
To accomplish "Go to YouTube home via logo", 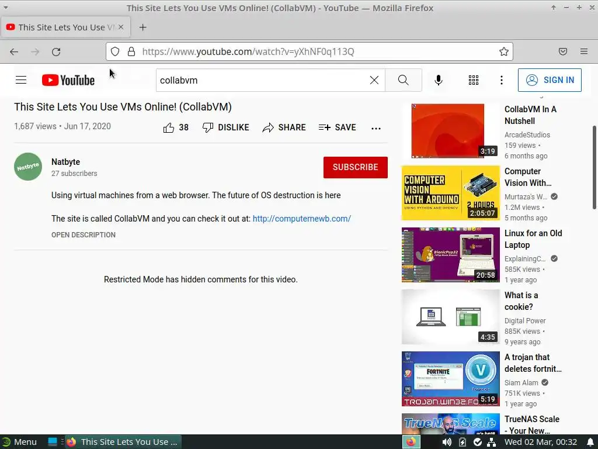I will click(x=68, y=80).
